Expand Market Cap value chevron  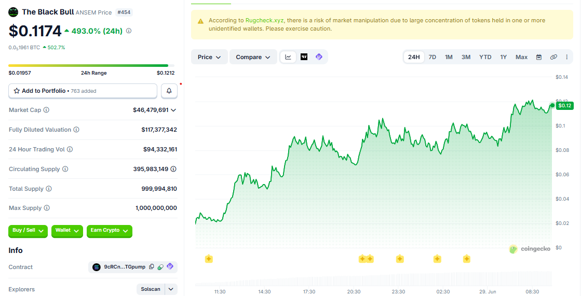pos(173,110)
